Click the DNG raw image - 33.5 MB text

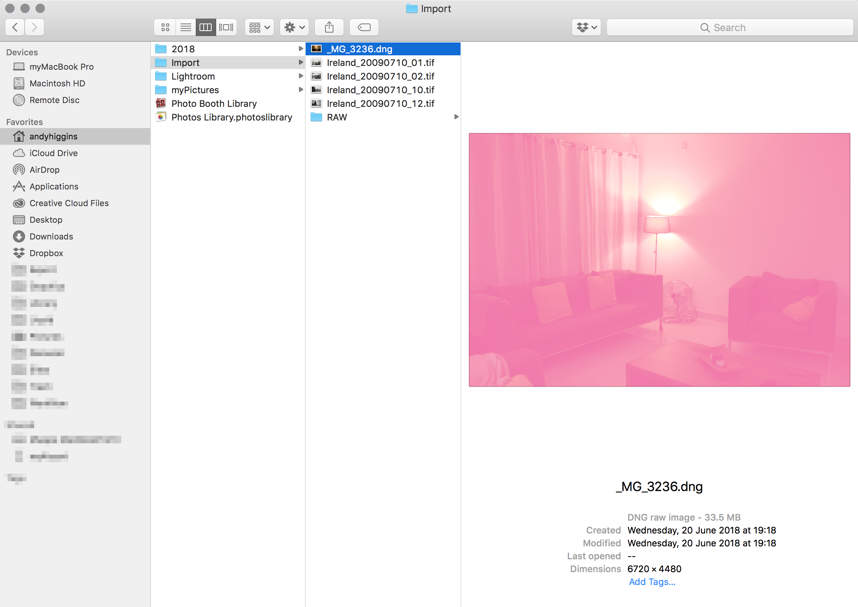point(684,517)
